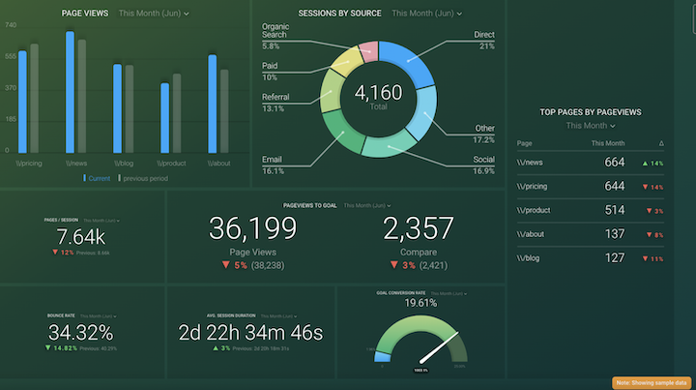Open the Bounce Rate date dropdown

click(98, 316)
